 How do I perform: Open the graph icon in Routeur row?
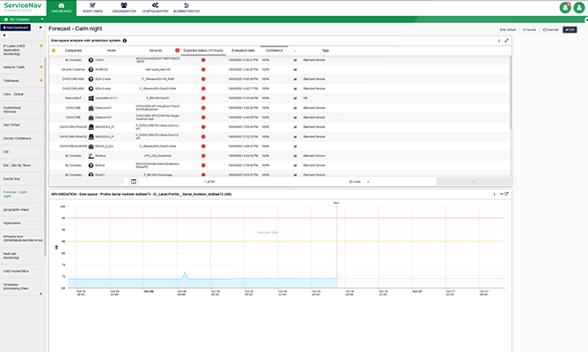pyautogui.click(x=294, y=155)
